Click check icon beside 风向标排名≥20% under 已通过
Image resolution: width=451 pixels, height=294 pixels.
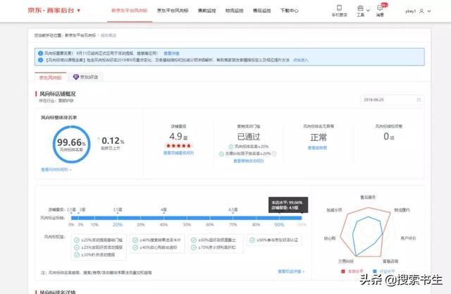point(230,147)
